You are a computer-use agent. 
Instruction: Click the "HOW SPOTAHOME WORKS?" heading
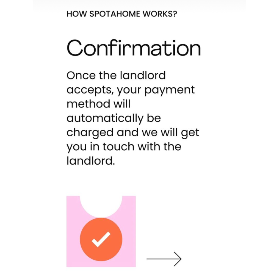(122, 14)
